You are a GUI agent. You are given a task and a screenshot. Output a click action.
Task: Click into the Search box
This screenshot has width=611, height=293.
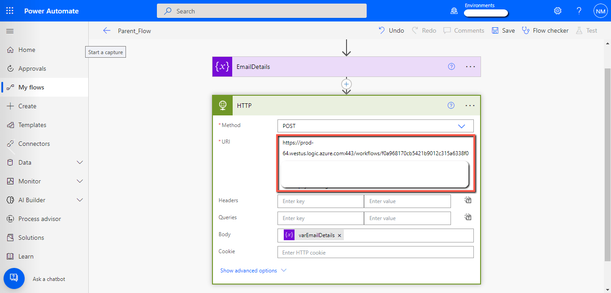[262, 11]
